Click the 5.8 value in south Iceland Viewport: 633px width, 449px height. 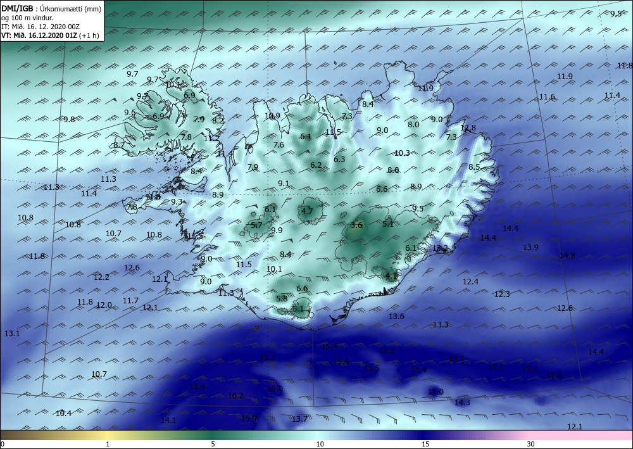pos(282,298)
